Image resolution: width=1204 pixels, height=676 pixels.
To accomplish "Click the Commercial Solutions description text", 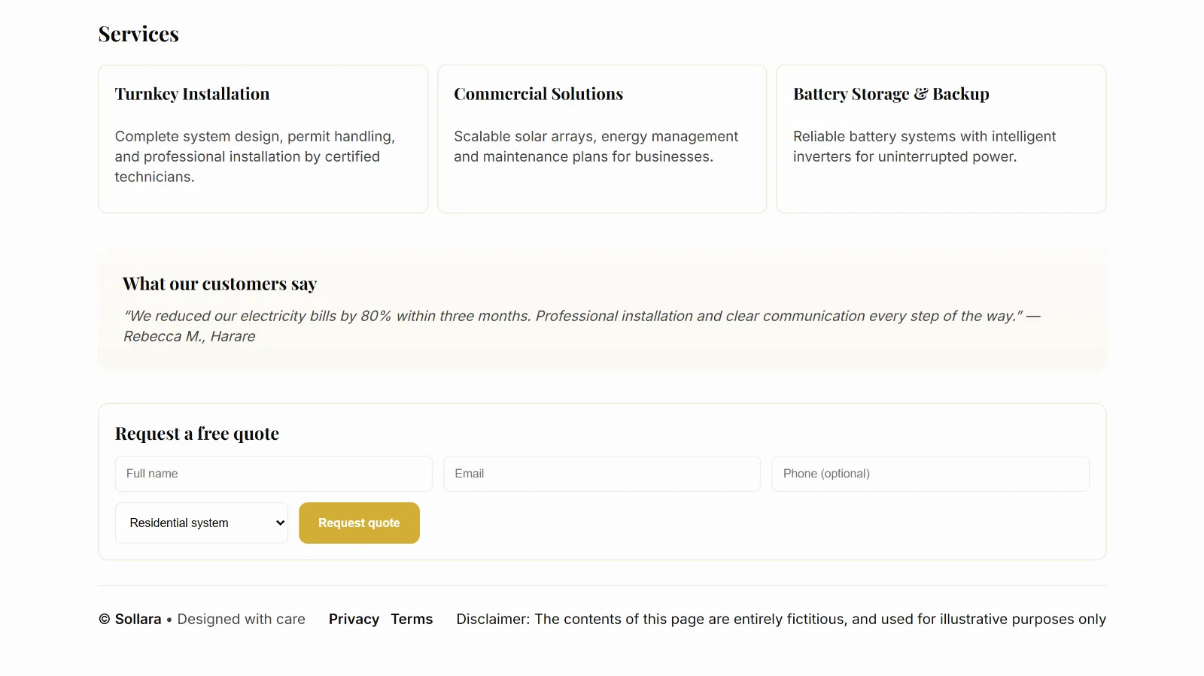I will click(x=595, y=147).
